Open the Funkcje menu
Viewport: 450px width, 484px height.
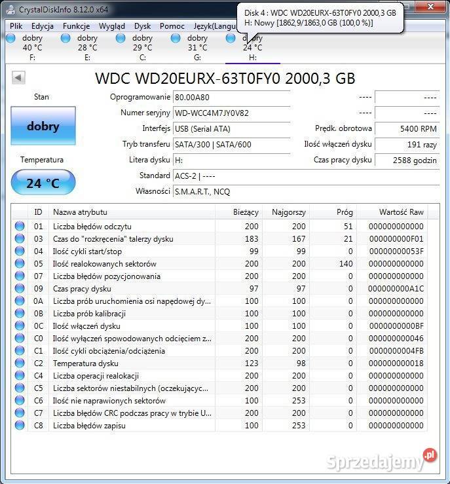coord(77,26)
